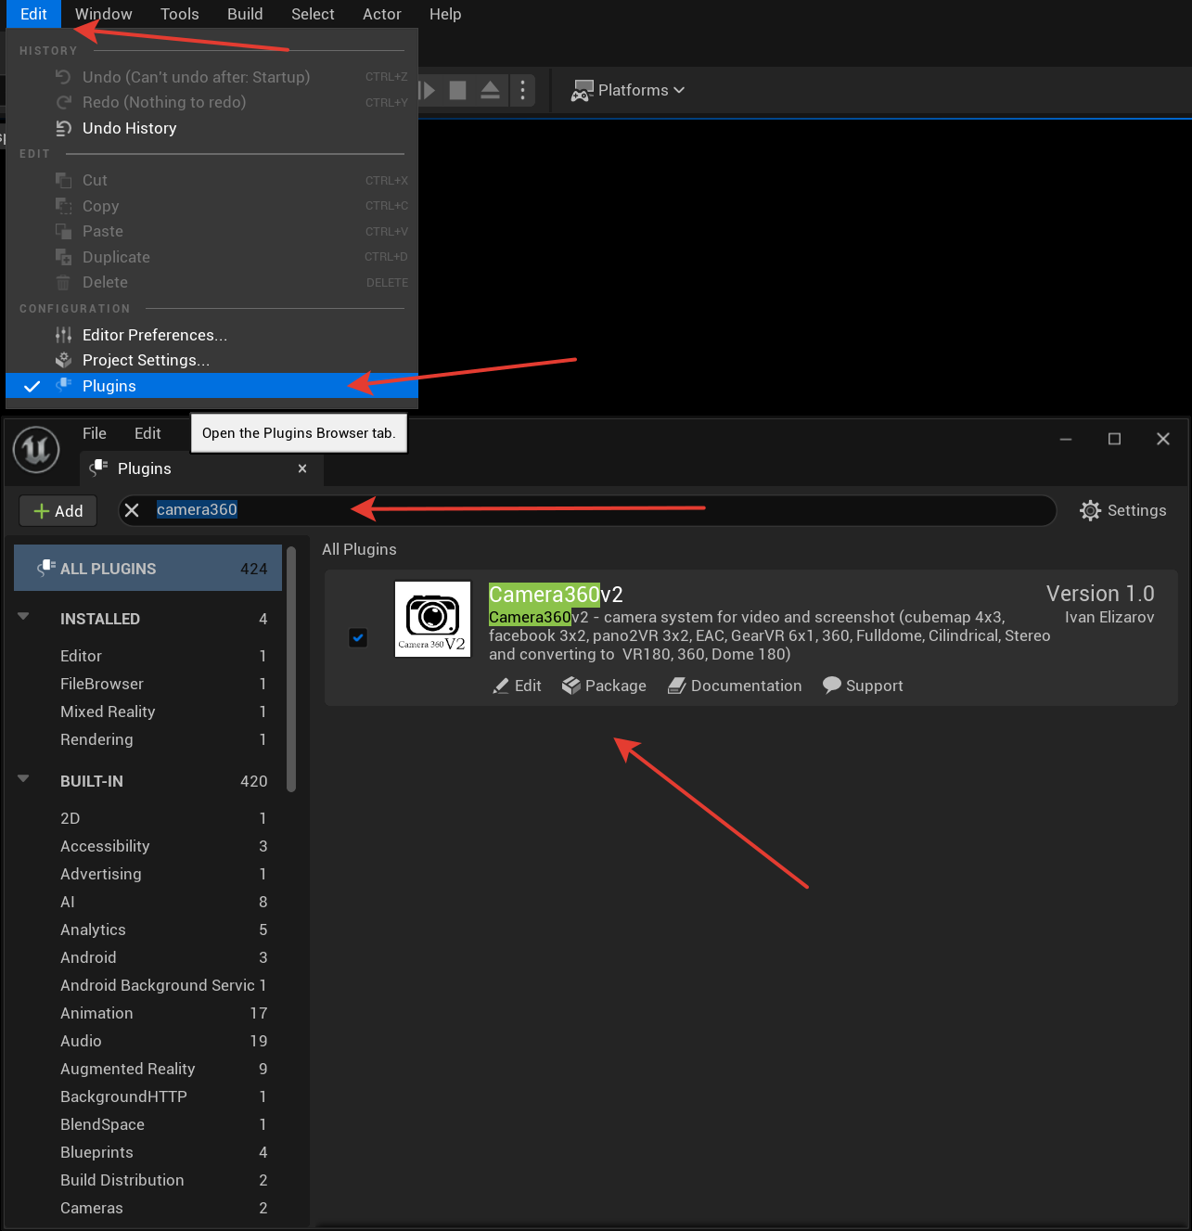
Task: Toggle the Camera360v2 plugin enabled checkbox
Action: point(358,637)
